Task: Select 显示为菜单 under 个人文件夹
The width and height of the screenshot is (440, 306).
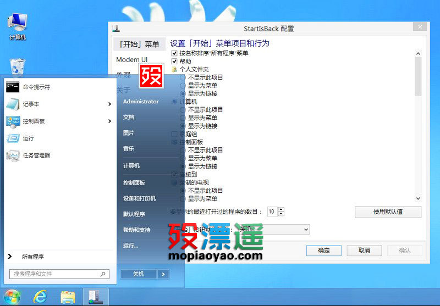Action: click(183, 86)
